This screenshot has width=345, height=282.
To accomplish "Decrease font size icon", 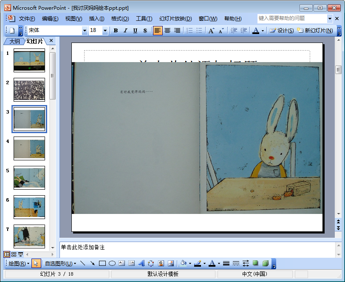I will coord(221,30).
